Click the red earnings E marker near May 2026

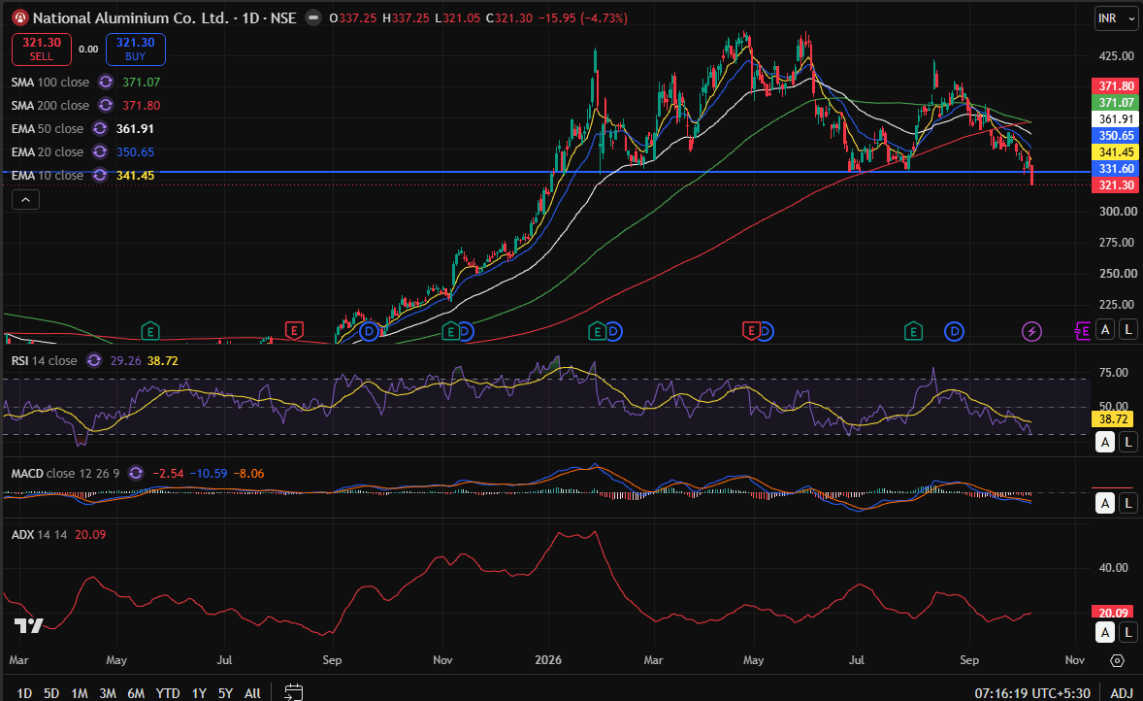pos(751,331)
